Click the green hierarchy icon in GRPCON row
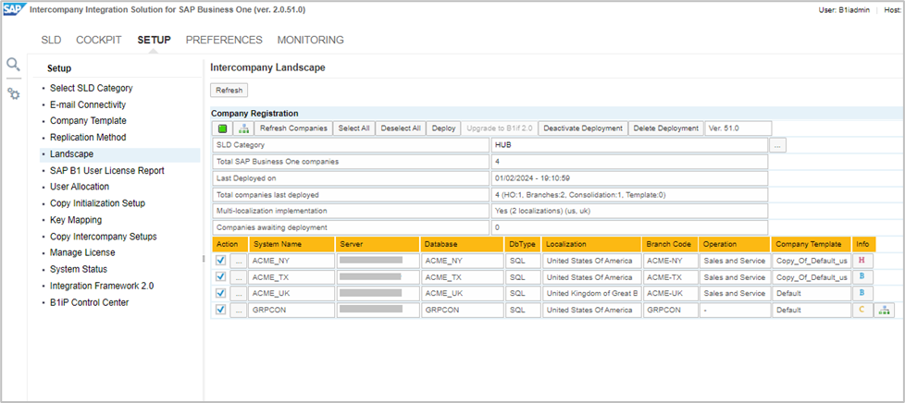 click(x=884, y=310)
